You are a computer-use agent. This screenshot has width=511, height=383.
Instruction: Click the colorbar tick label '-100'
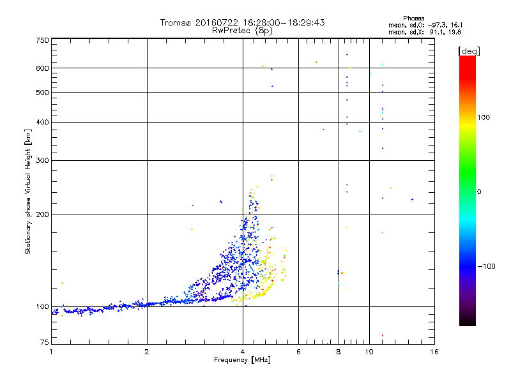(x=486, y=266)
